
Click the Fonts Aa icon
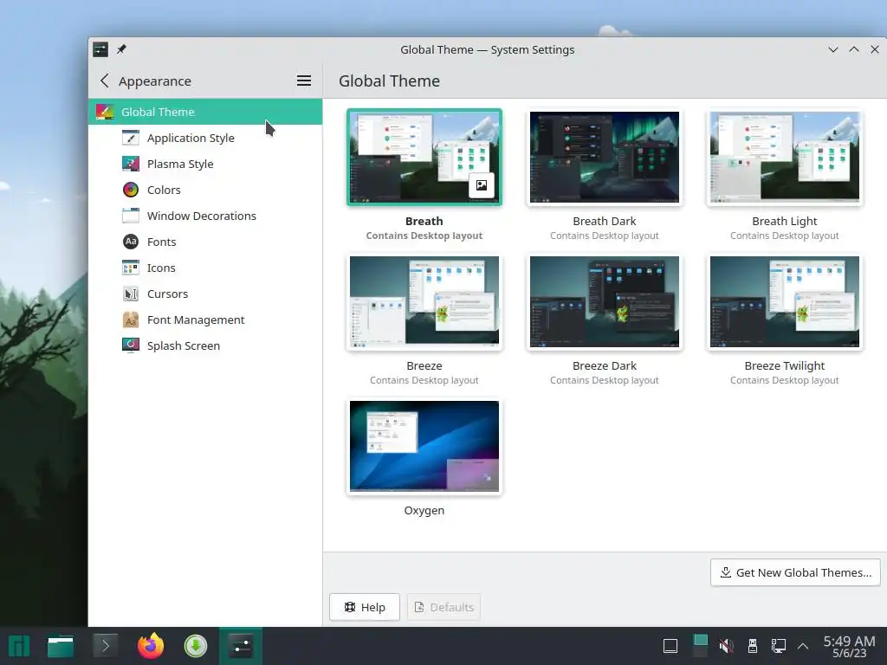coord(131,242)
